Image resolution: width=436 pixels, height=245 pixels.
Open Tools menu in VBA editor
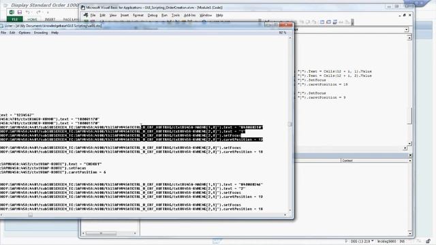176,15
